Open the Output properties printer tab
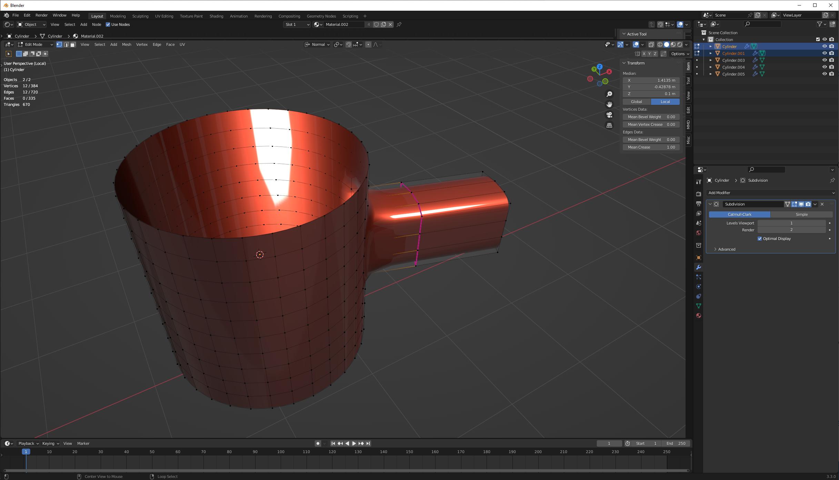Screen dimensions: 839x480 tap(698, 204)
